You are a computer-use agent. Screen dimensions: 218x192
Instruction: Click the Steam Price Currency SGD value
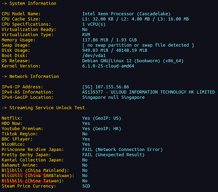(86, 186)
